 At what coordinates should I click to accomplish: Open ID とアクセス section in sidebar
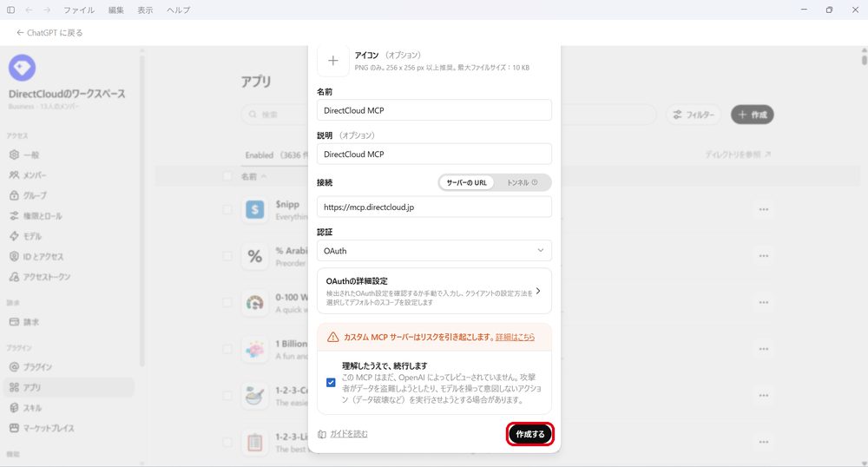point(69,257)
